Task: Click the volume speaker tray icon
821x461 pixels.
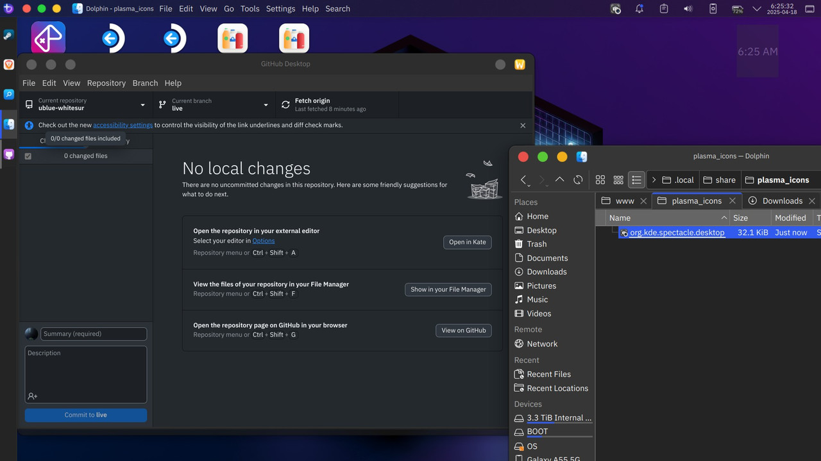Action: tap(688, 9)
